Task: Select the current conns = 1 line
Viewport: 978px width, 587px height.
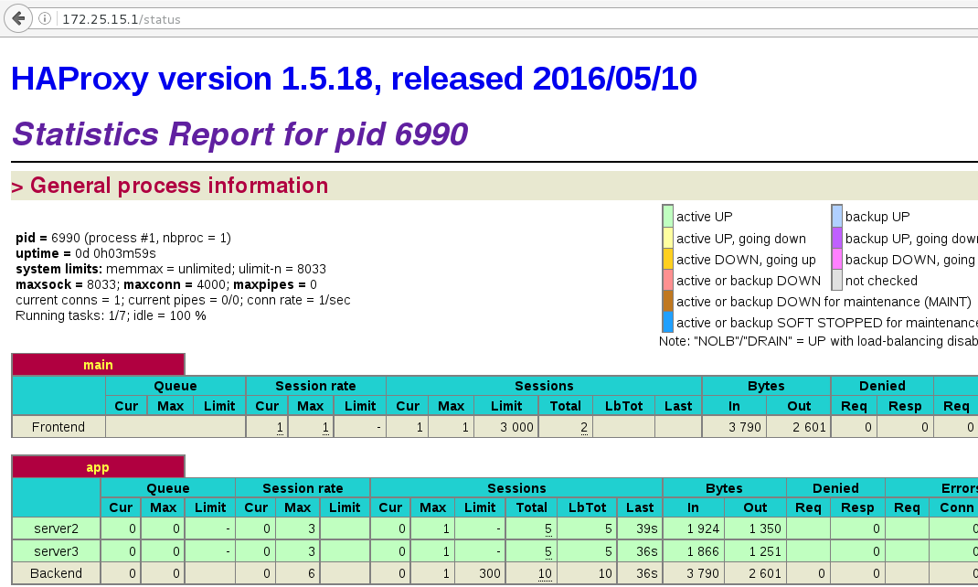Action: (183, 299)
